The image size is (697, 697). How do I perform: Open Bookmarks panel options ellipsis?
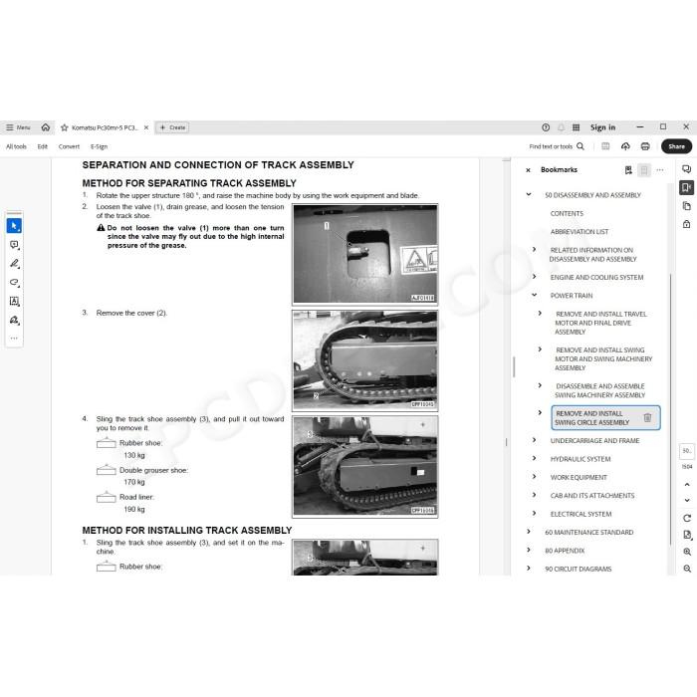(x=660, y=170)
